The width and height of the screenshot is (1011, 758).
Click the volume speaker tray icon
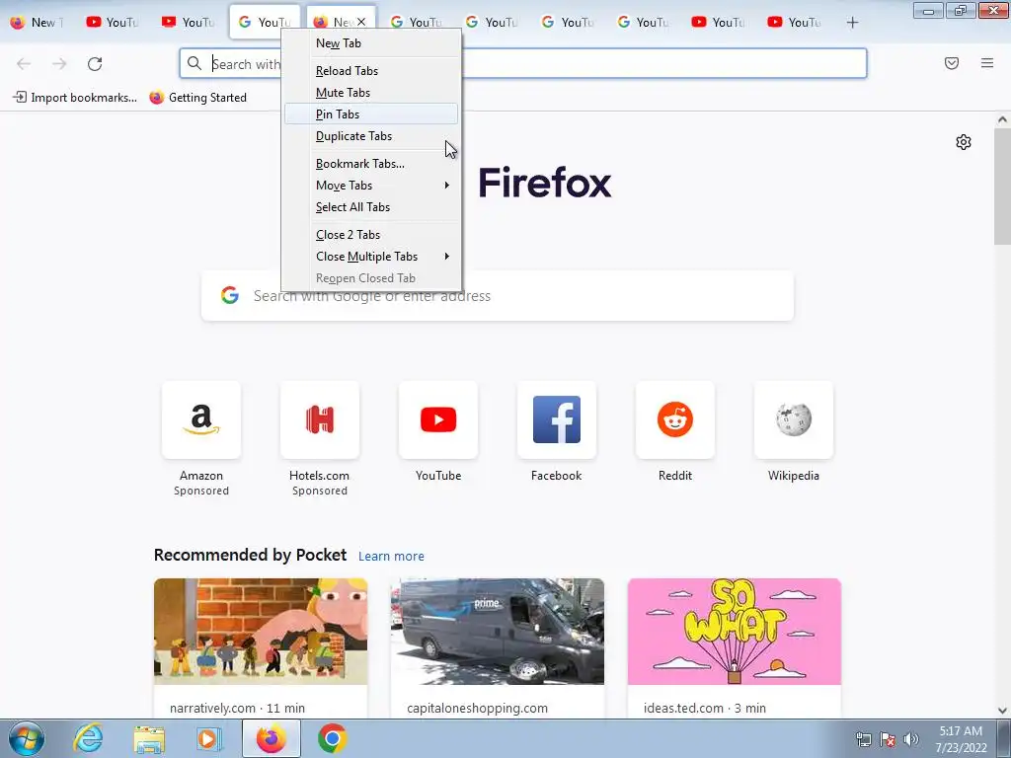[x=911, y=739]
